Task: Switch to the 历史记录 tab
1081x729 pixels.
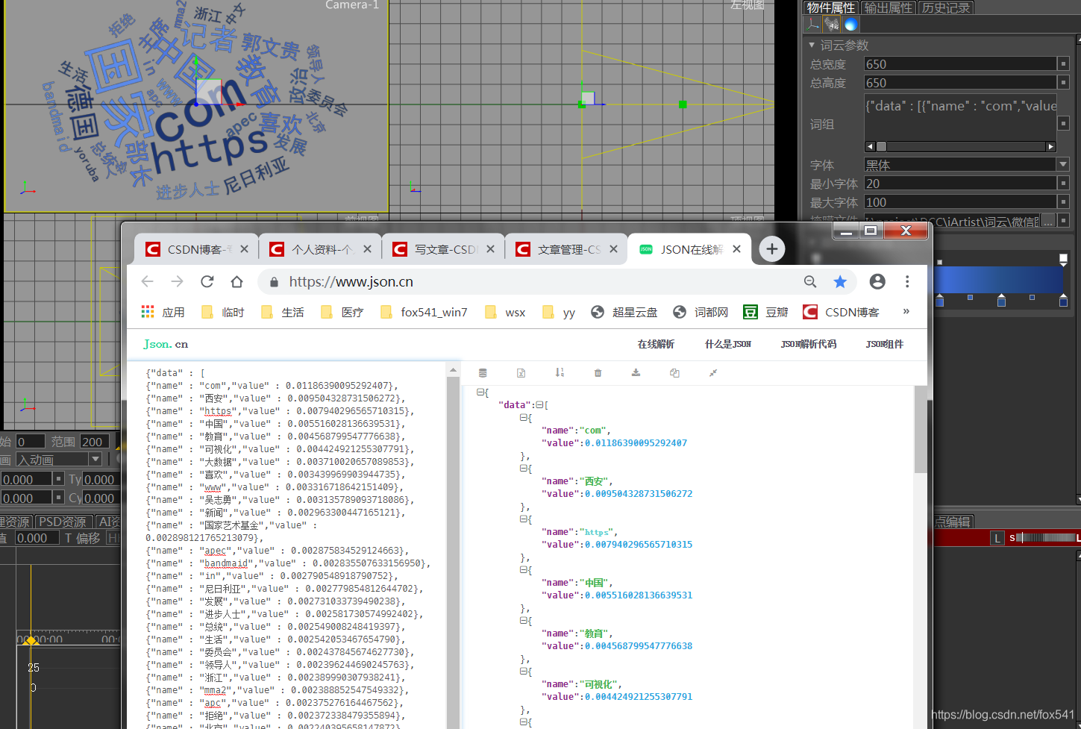Action: point(946,7)
